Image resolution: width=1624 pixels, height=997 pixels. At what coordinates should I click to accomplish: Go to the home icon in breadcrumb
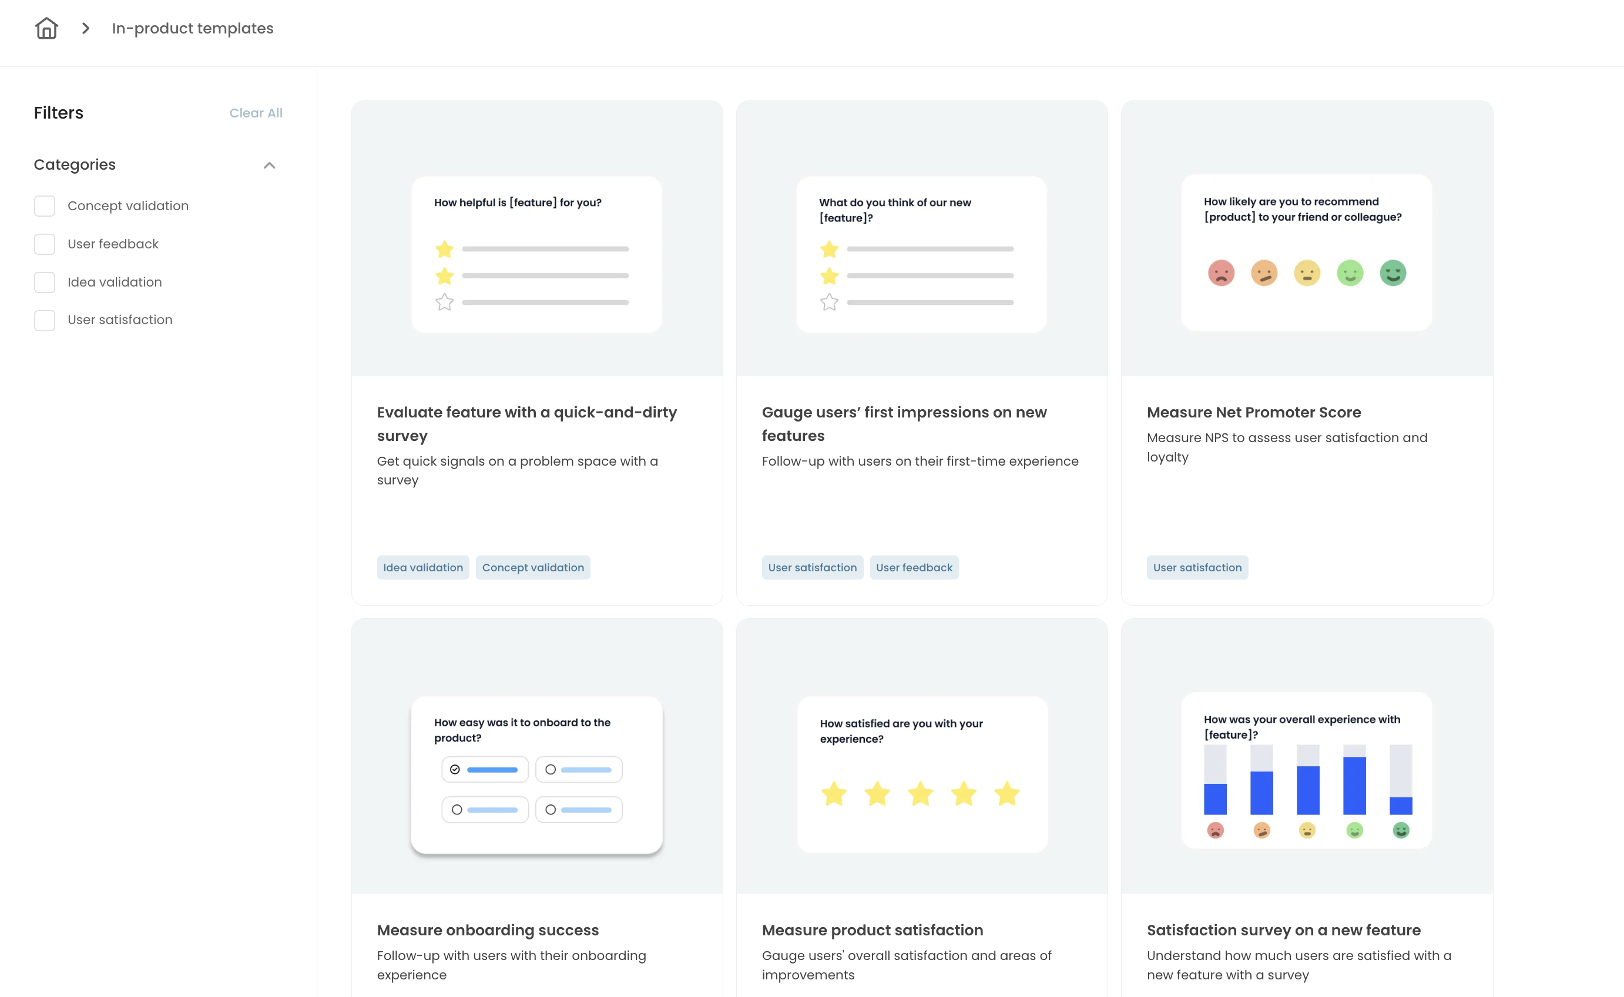click(x=46, y=28)
